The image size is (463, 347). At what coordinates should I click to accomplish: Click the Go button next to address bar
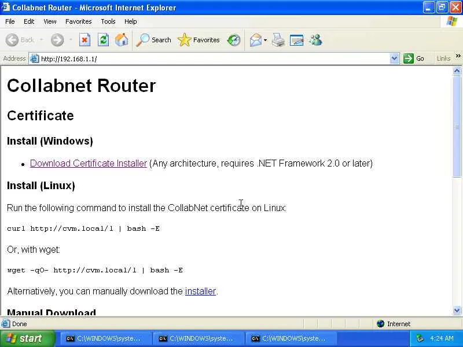pyautogui.click(x=414, y=58)
